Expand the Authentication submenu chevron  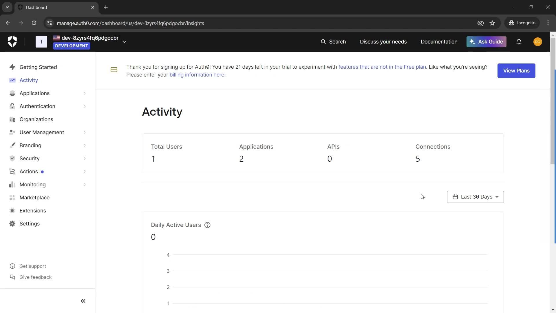point(85,106)
